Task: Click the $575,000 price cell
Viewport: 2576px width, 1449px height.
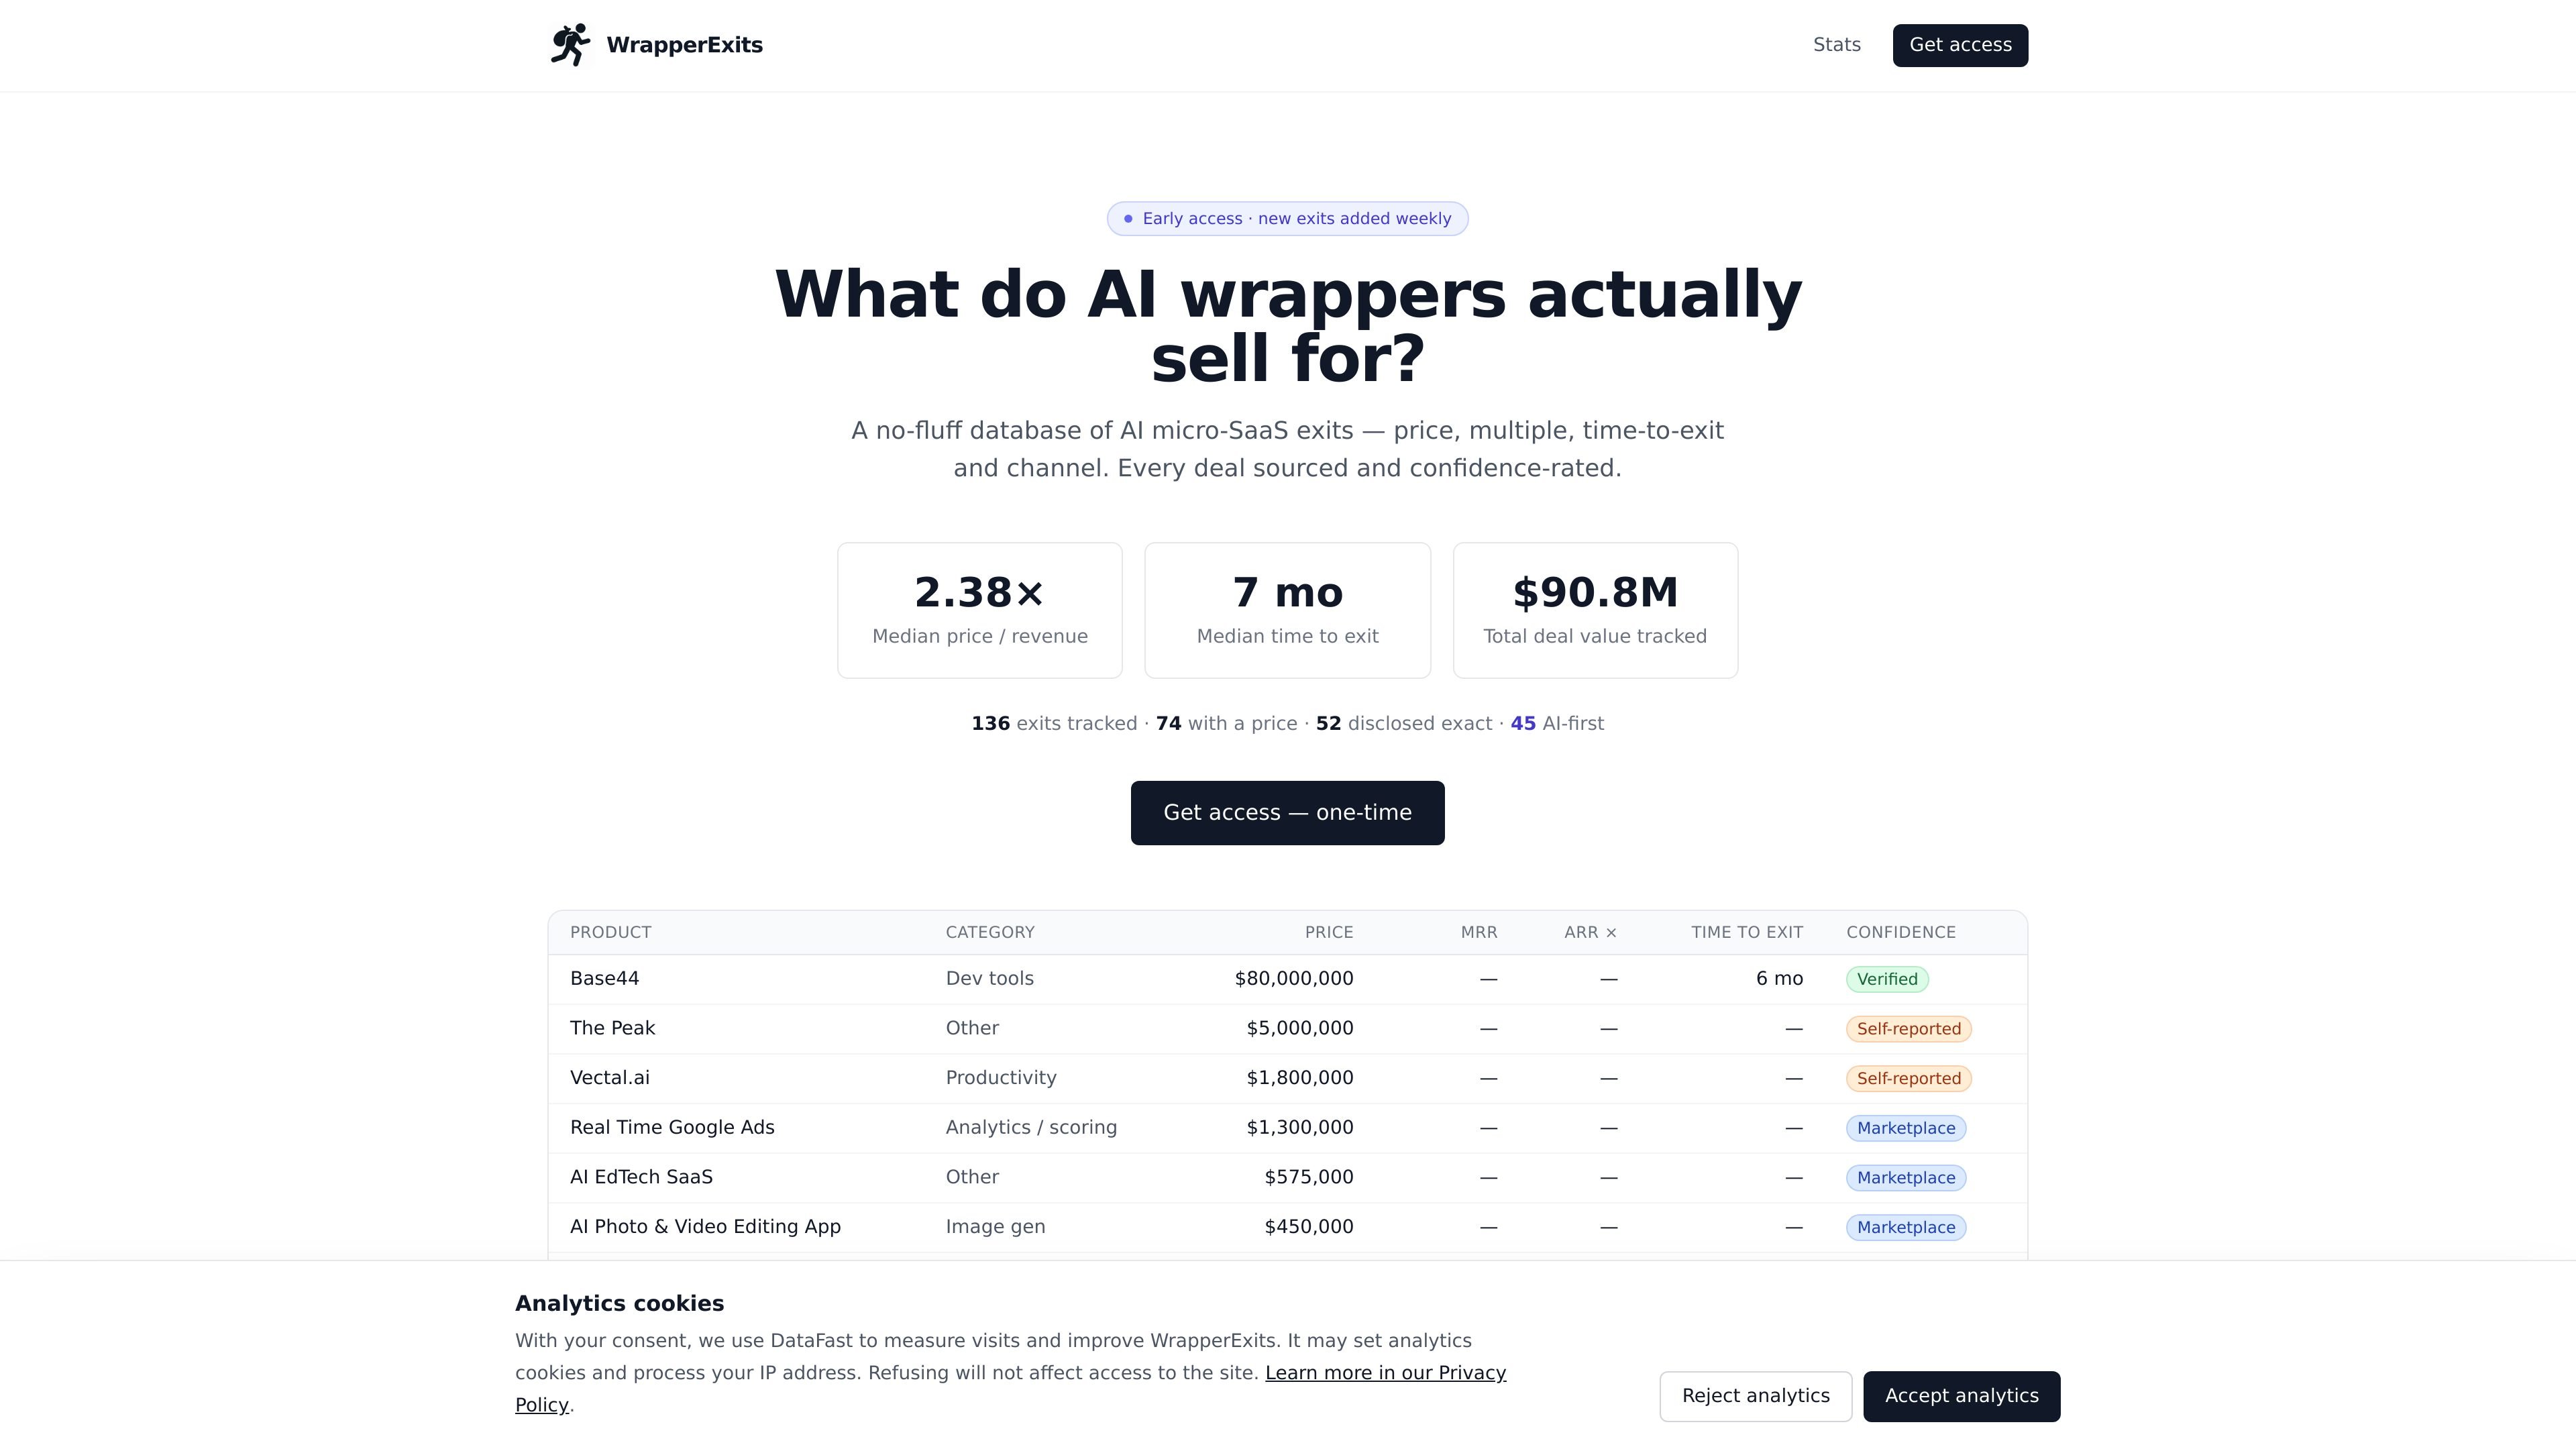Action: [x=1308, y=1177]
